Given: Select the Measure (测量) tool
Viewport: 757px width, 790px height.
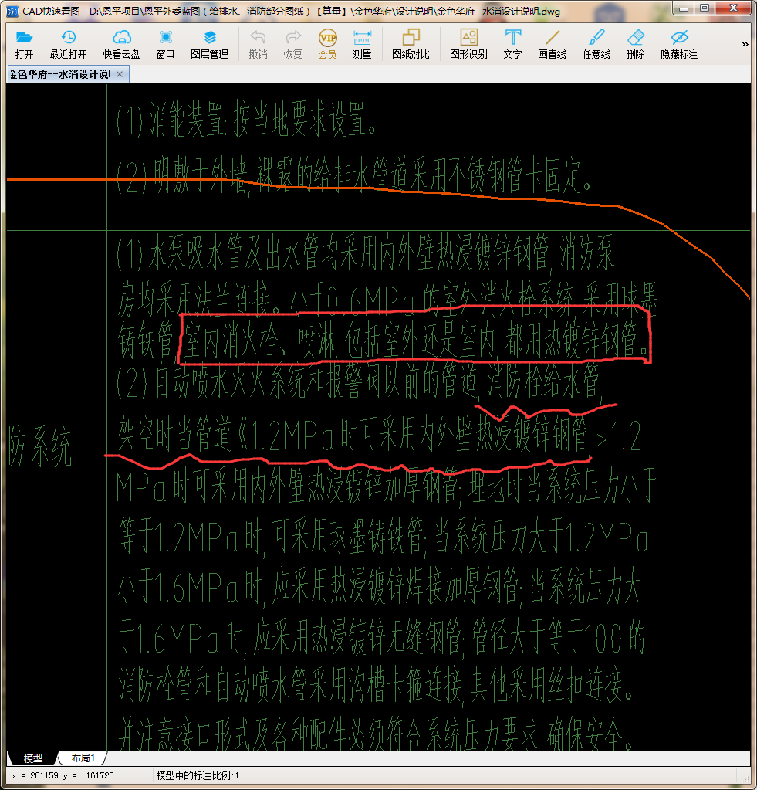Looking at the screenshot, I should 362,44.
